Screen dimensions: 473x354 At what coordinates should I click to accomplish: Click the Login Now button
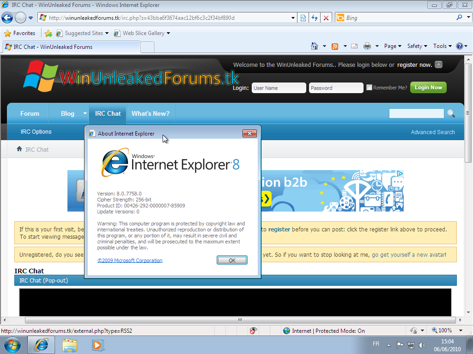click(x=428, y=88)
